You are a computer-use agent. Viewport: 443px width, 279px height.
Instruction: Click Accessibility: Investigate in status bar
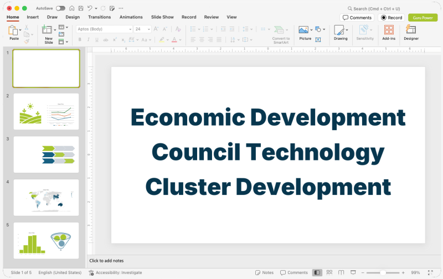(115, 272)
